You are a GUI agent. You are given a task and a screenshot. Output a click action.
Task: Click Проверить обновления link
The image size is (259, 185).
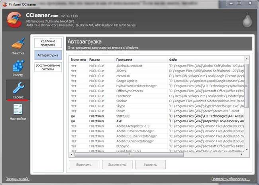tap(231, 179)
